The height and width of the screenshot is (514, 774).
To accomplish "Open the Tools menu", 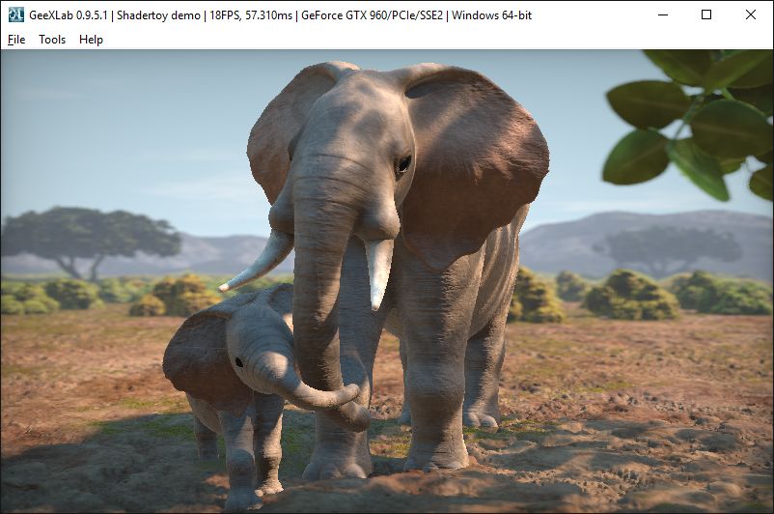I will pyautogui.click(x=52, y=40).
